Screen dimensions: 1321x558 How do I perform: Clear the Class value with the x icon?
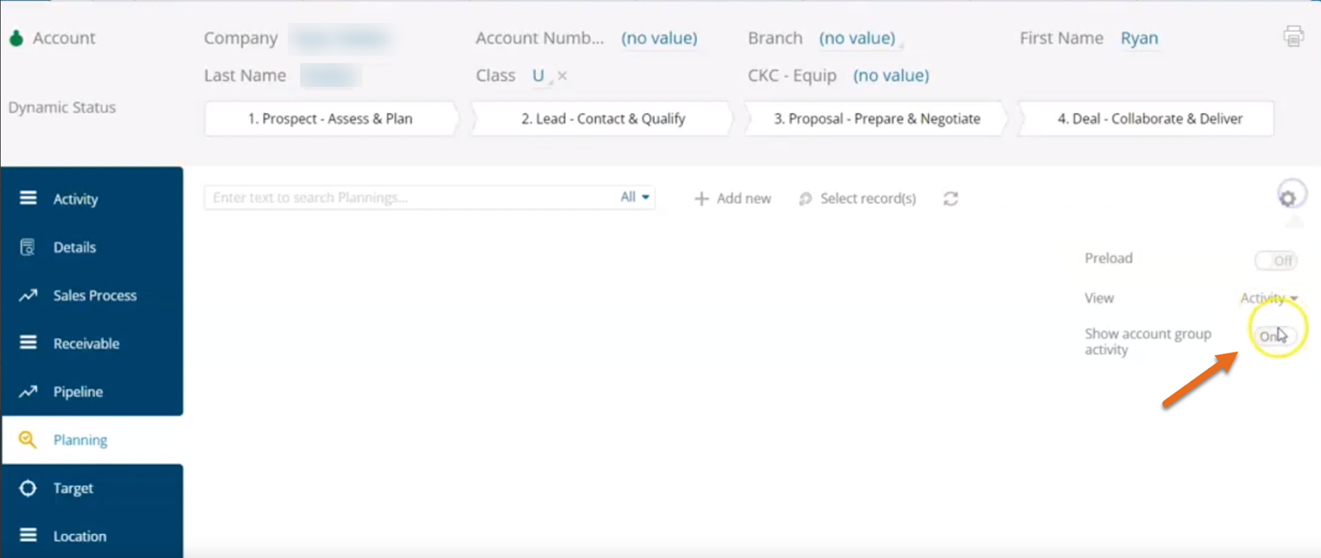[562, 75]
